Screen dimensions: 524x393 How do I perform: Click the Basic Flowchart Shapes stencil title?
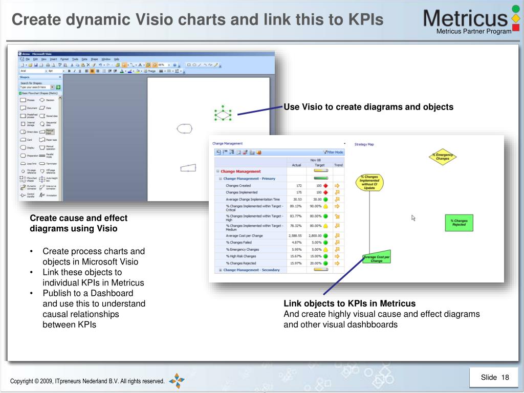pos(39,93)
